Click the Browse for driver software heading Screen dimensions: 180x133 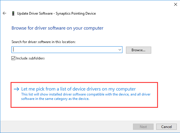point(57,28)
